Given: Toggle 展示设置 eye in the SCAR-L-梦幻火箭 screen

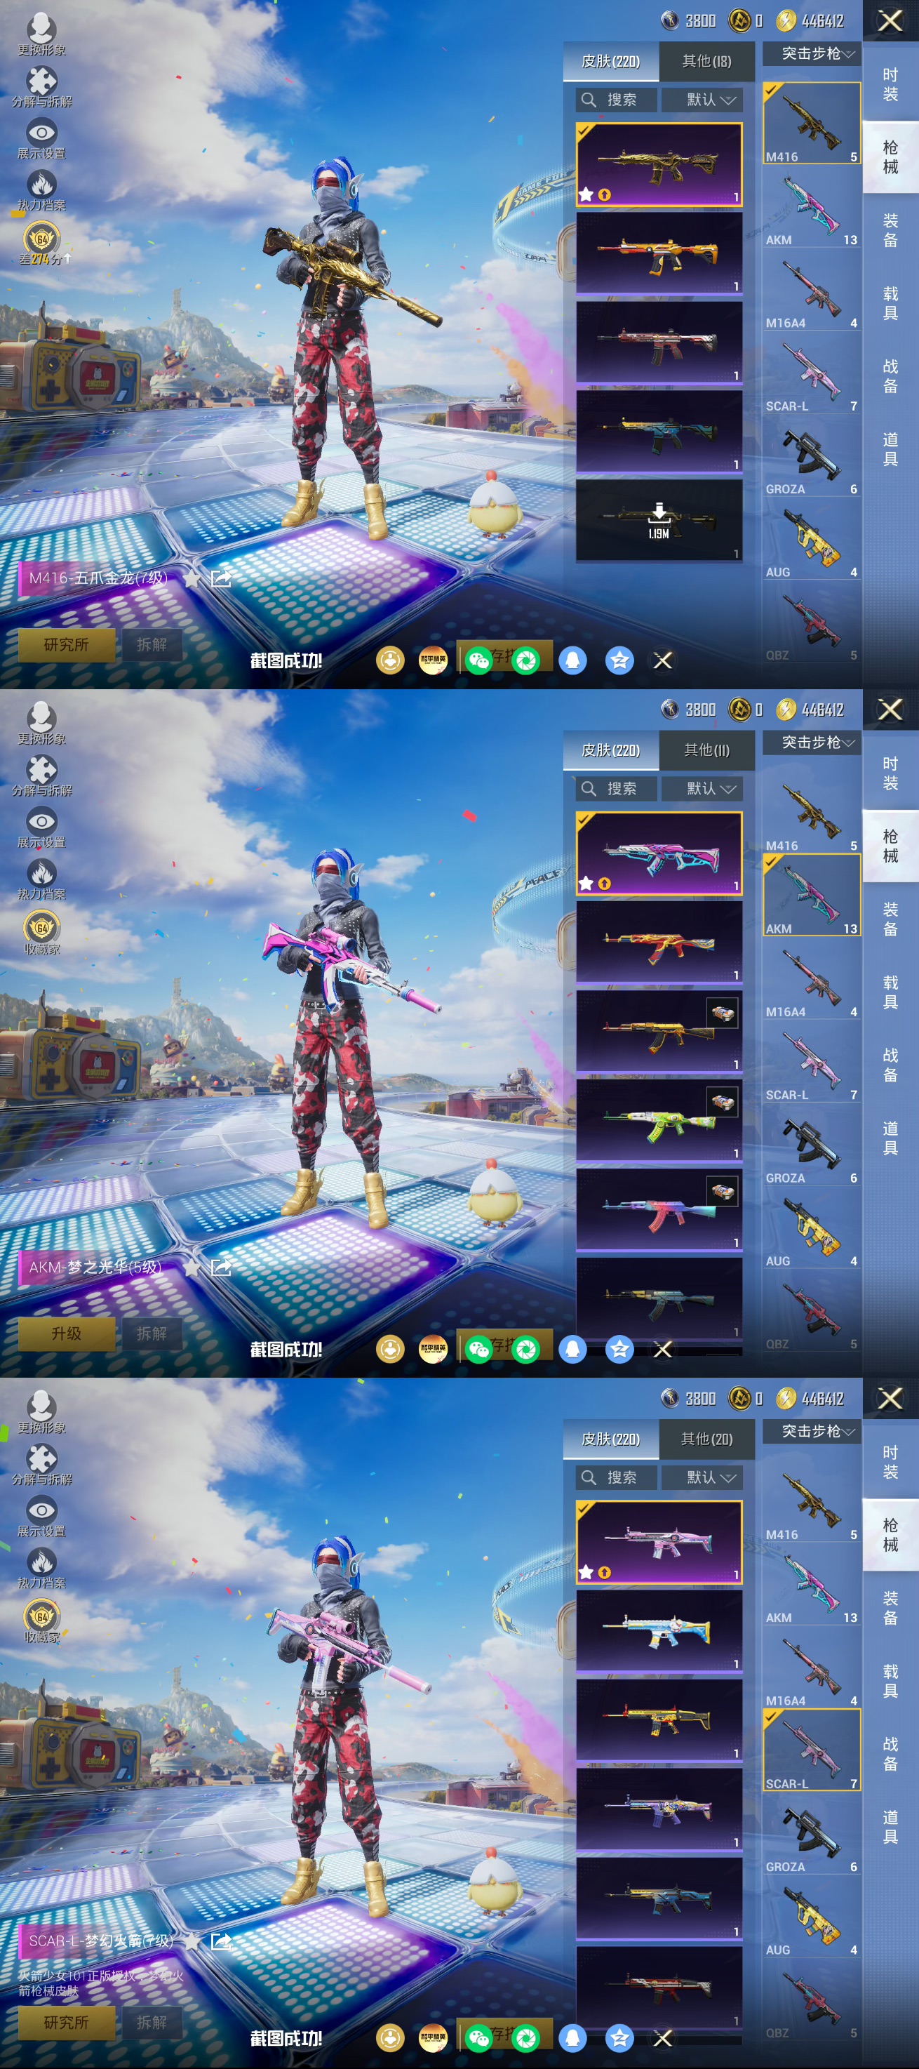Looking at the screenshot, I should pyautogui.click(x=41, y=1517).
